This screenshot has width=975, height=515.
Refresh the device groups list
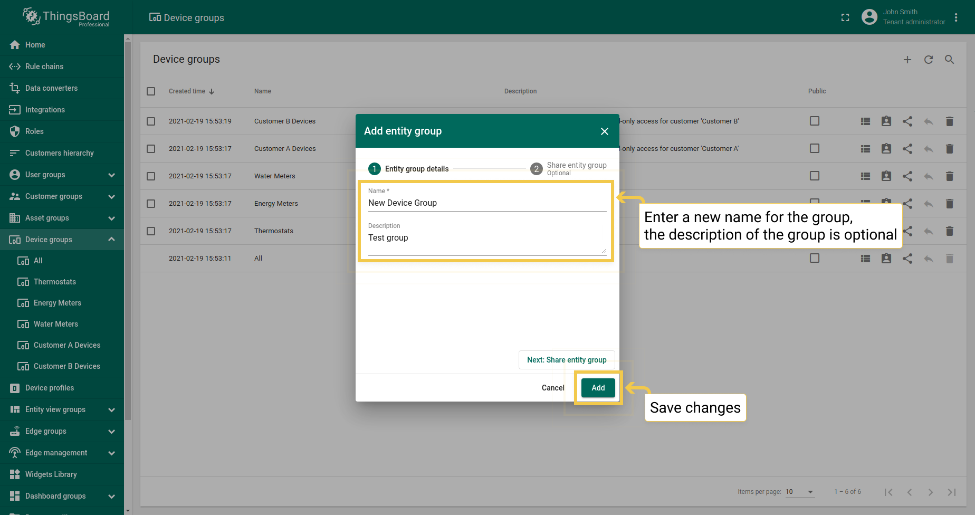[x=928, y=60]
